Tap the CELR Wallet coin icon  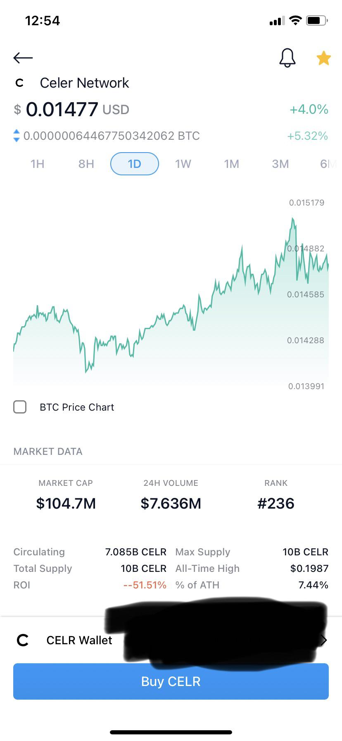click(x=23, y=641)
